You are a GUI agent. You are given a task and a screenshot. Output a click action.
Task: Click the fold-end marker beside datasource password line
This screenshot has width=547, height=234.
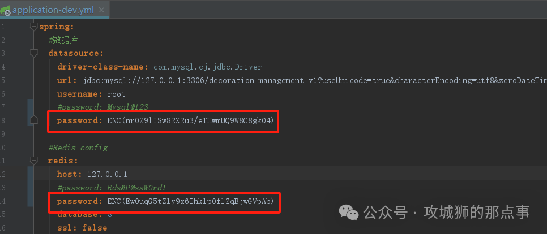pyautogui.click(x=33, y=120)
